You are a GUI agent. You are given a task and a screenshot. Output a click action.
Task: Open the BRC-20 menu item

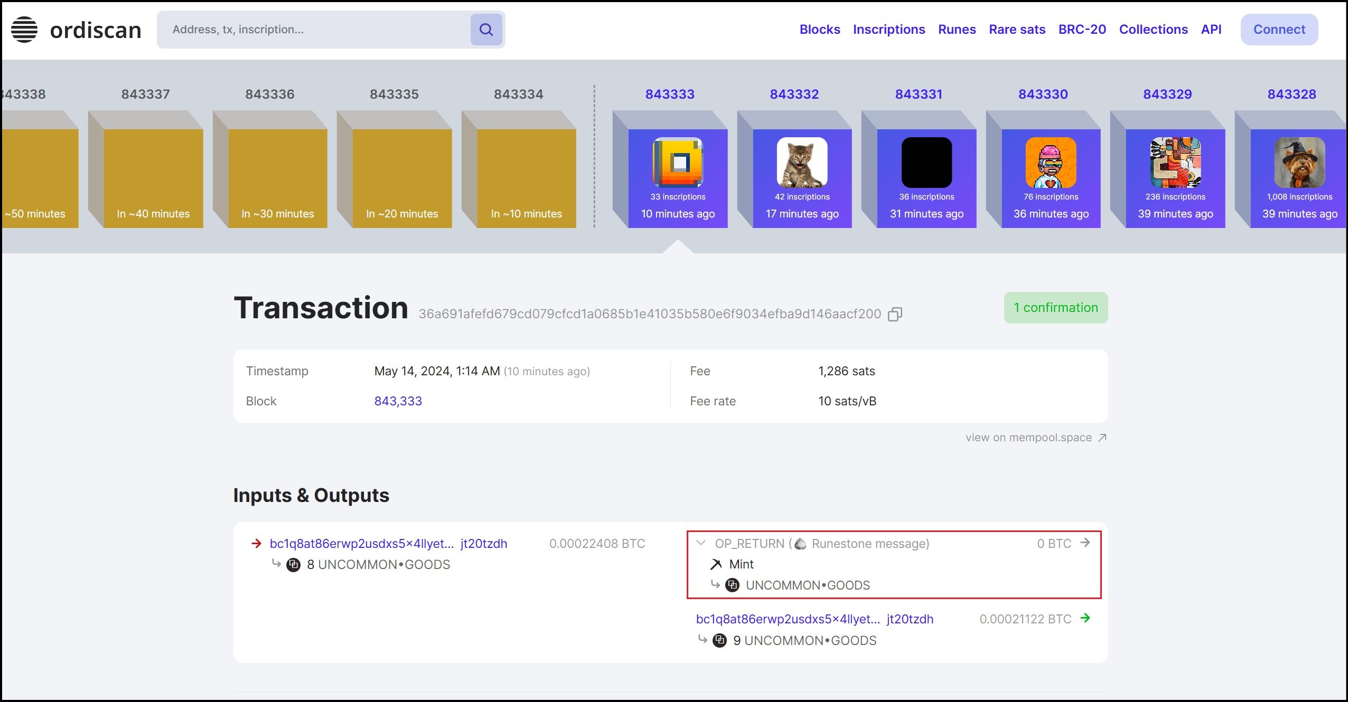click(1082, 30)
